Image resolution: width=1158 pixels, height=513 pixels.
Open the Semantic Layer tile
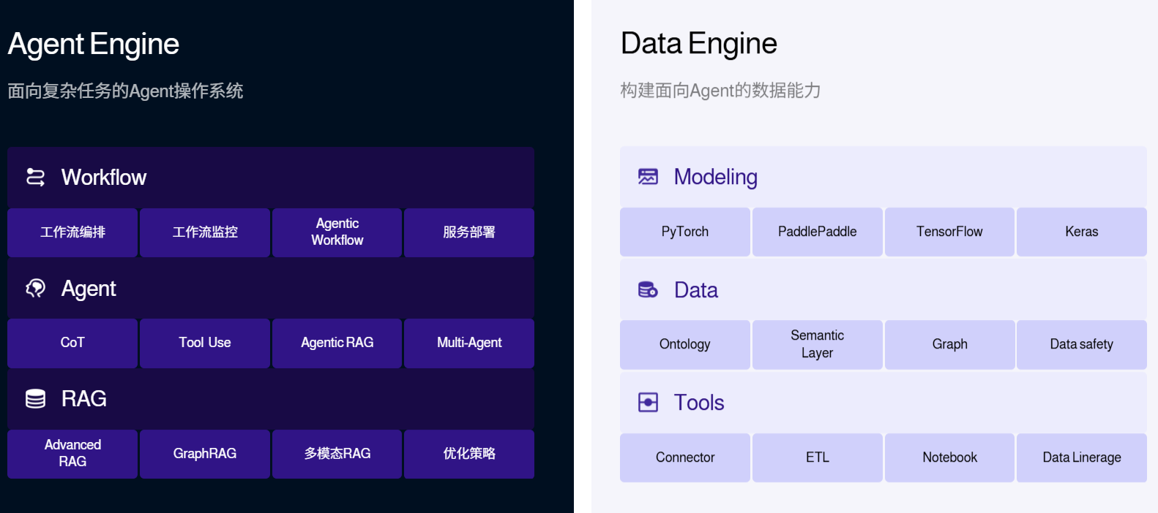817,344
